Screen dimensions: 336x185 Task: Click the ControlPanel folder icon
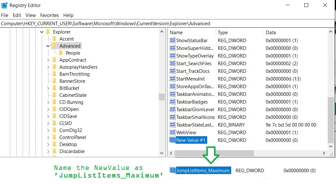[x=55, y=137]
